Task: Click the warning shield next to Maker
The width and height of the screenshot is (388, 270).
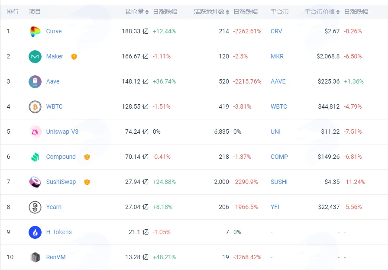Action: pyautogui.click(x=74, y=57)
